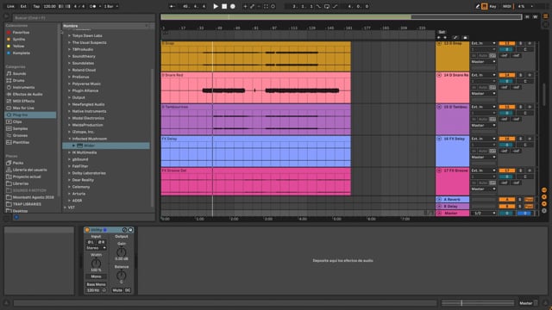Expand the Tokyo Dawn Labs folder
This screenshot has height=310, width=552.
pyautogui.click(x=69, y=35)
